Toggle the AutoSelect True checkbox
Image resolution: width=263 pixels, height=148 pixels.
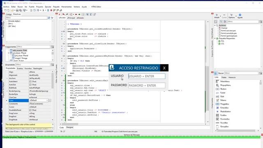(x=30, y=81)
